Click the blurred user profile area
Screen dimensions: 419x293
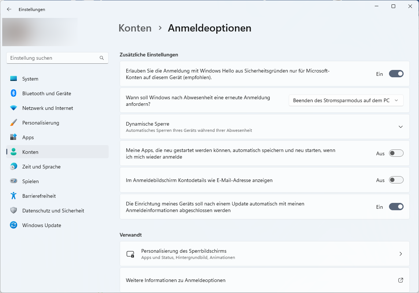tap(40, 32)
